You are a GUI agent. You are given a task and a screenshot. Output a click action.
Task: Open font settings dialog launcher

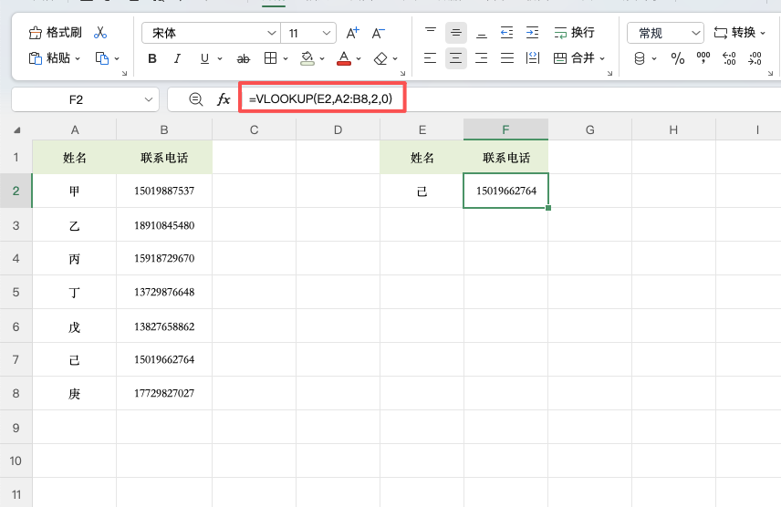point(402,73)
